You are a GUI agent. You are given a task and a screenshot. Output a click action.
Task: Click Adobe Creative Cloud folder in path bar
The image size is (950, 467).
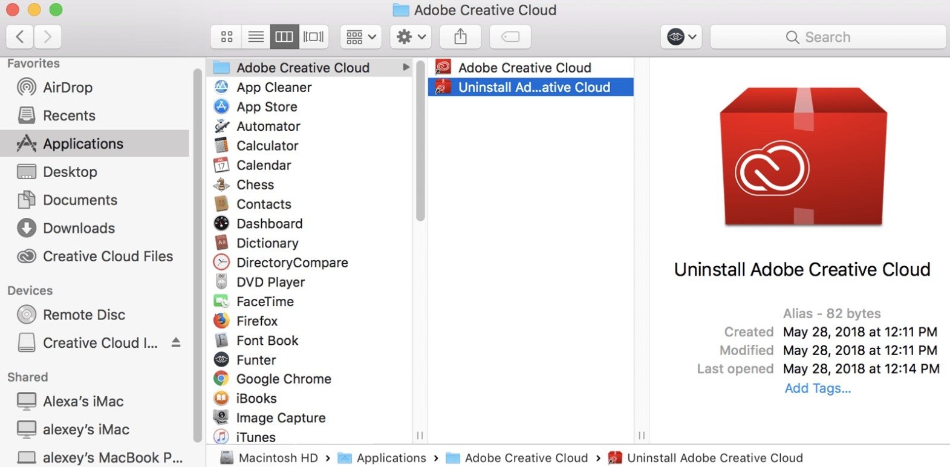517,458
